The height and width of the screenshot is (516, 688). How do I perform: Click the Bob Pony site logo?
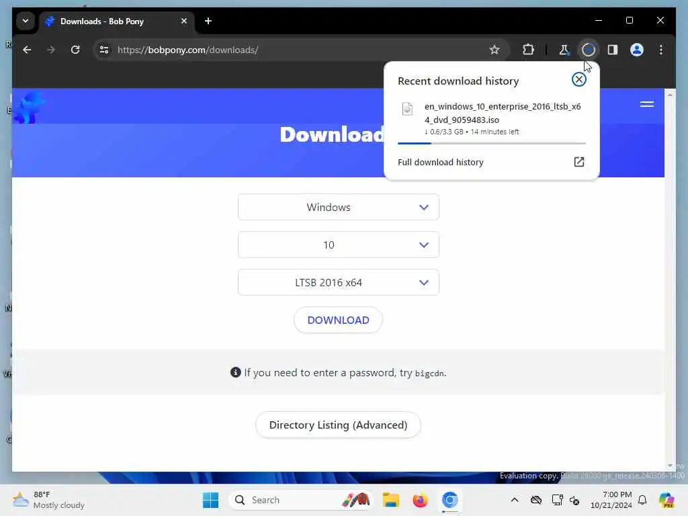[x=28, y=107]
